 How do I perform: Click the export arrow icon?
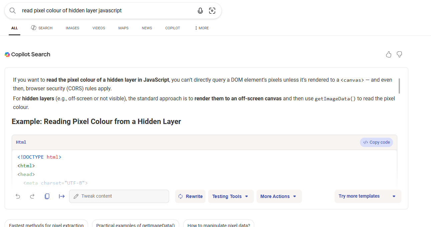point(62,196)
